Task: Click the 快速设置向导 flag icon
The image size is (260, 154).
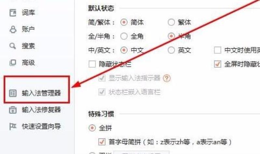Action: coord(13,126)
